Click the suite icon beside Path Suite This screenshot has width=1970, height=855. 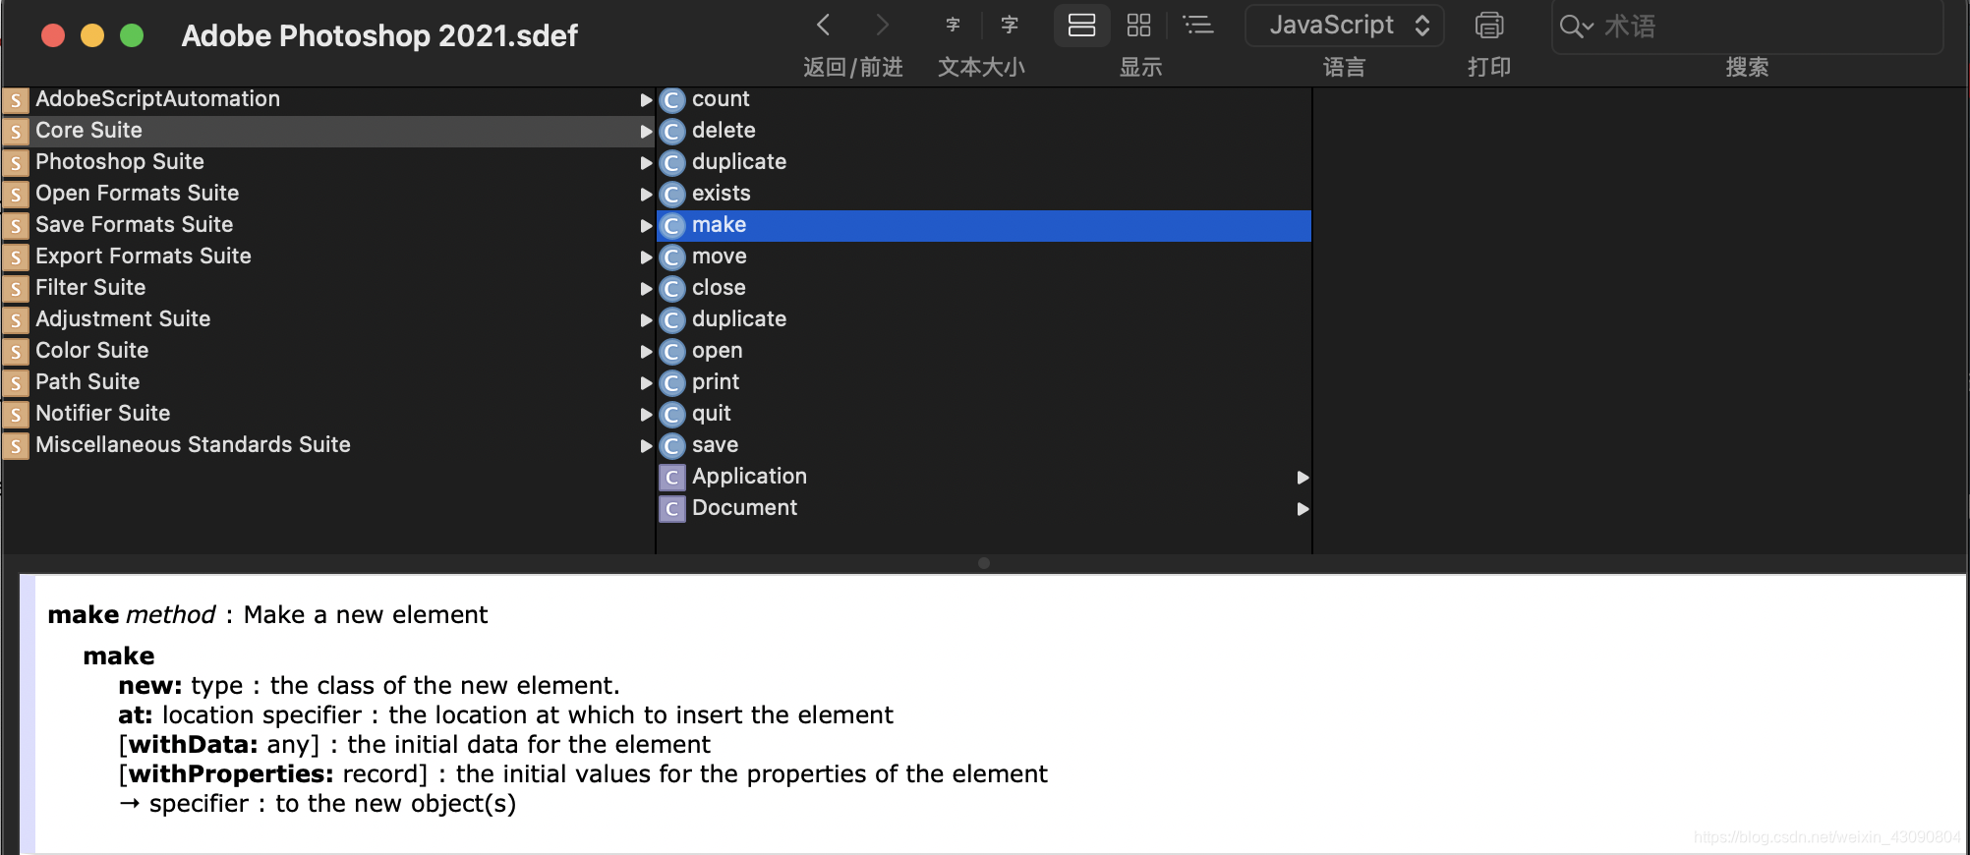[x=16, y=383]
